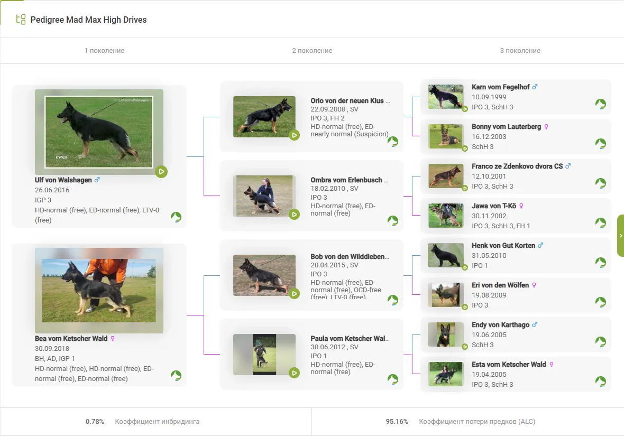
Task: Click play icon on Ombra vom Erlenbusch photo
Action: coord(294,215)
